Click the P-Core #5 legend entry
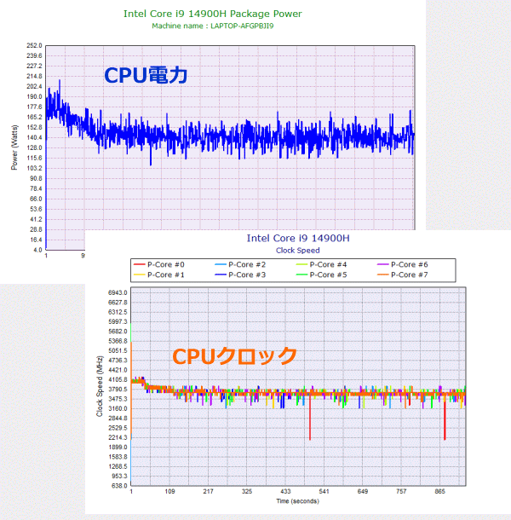The image size is (511, 520). (321, 275)
